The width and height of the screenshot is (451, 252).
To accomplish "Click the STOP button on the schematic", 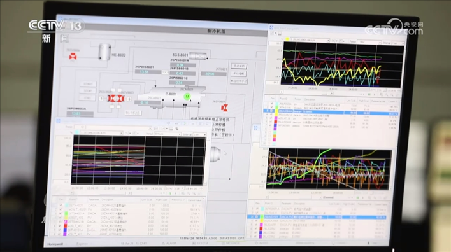I will click(88, 91).
